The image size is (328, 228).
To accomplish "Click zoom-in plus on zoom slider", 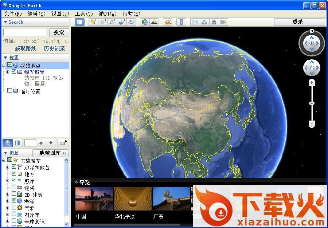I will pyautogui.click(x=312, y=83).
